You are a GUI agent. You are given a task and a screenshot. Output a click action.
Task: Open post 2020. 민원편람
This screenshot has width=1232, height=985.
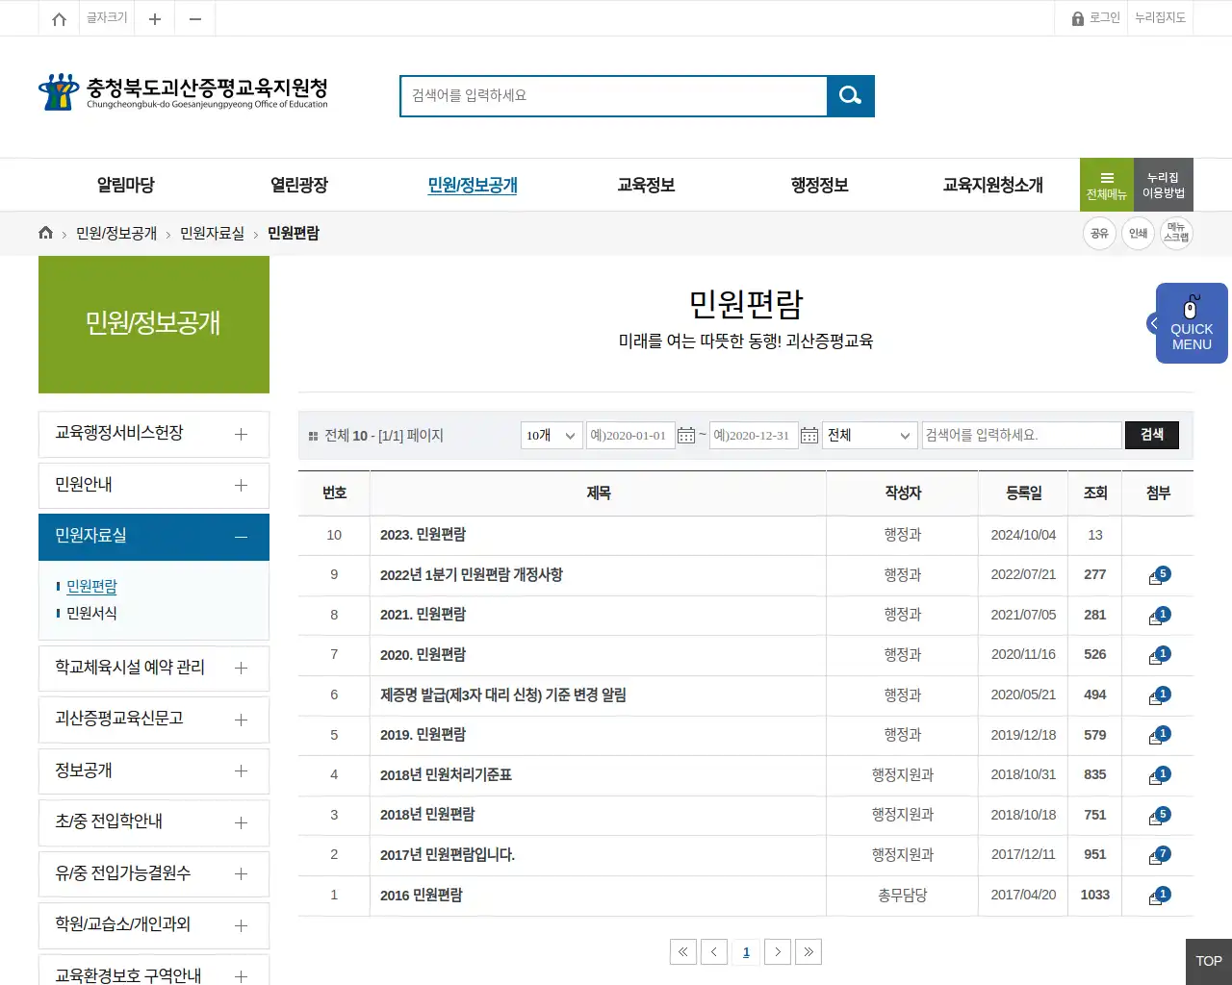coord(423,654)
